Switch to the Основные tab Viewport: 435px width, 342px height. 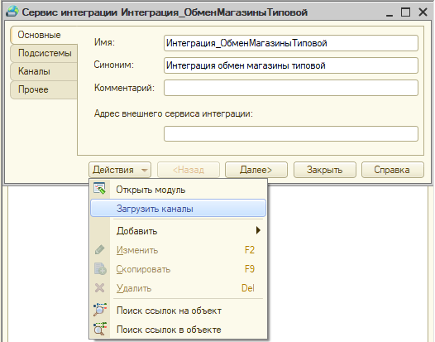pyautogui.click(x=44, y=35)
